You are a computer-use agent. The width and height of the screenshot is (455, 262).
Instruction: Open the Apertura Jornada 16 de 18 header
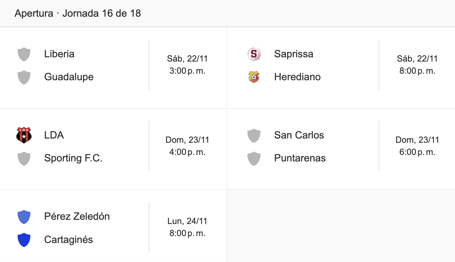tap(78, 13)
